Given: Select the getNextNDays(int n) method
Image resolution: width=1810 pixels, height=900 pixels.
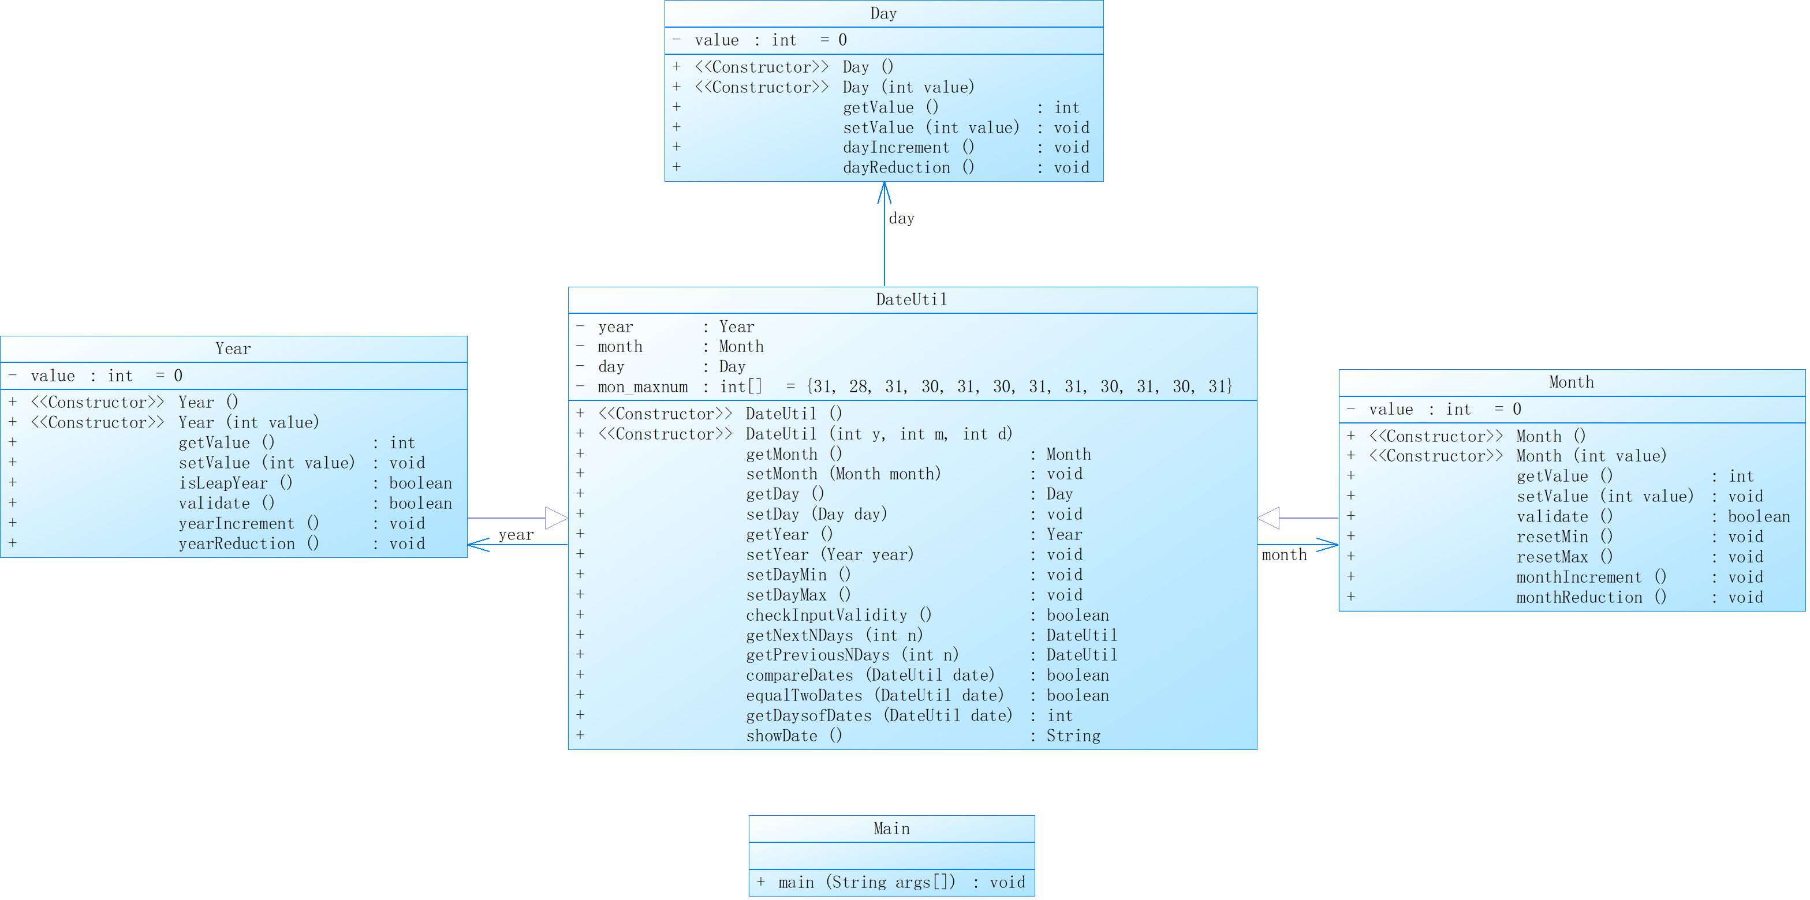Looking at the screenshot, I should pos(834,635).
